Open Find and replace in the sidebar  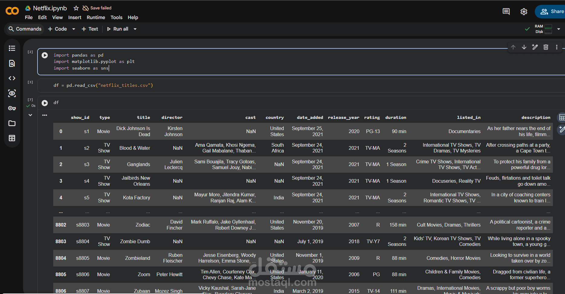(x=12, y=63)
